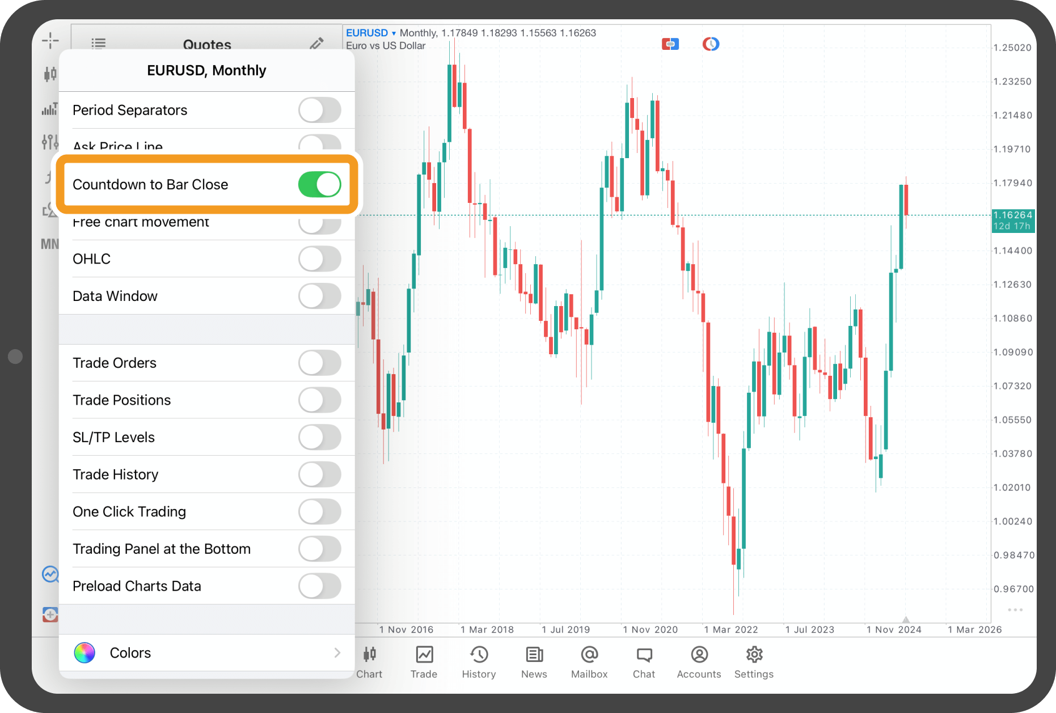Expand the Colors row chevron
The image size is (1056, 713).
point(337,653)
